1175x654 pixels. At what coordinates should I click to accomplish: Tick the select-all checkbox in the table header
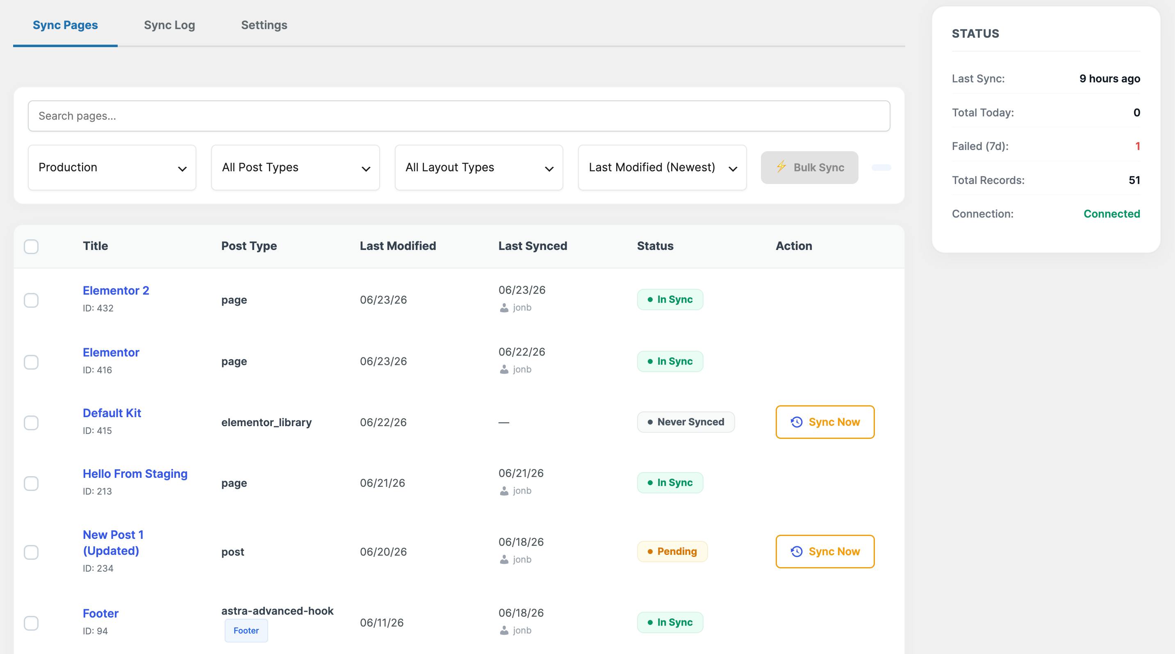coord(31,247)
